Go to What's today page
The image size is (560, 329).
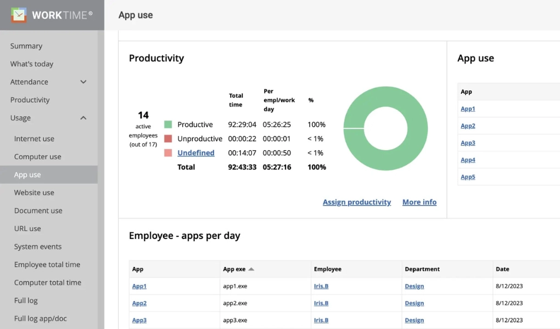tap(32, 64)
